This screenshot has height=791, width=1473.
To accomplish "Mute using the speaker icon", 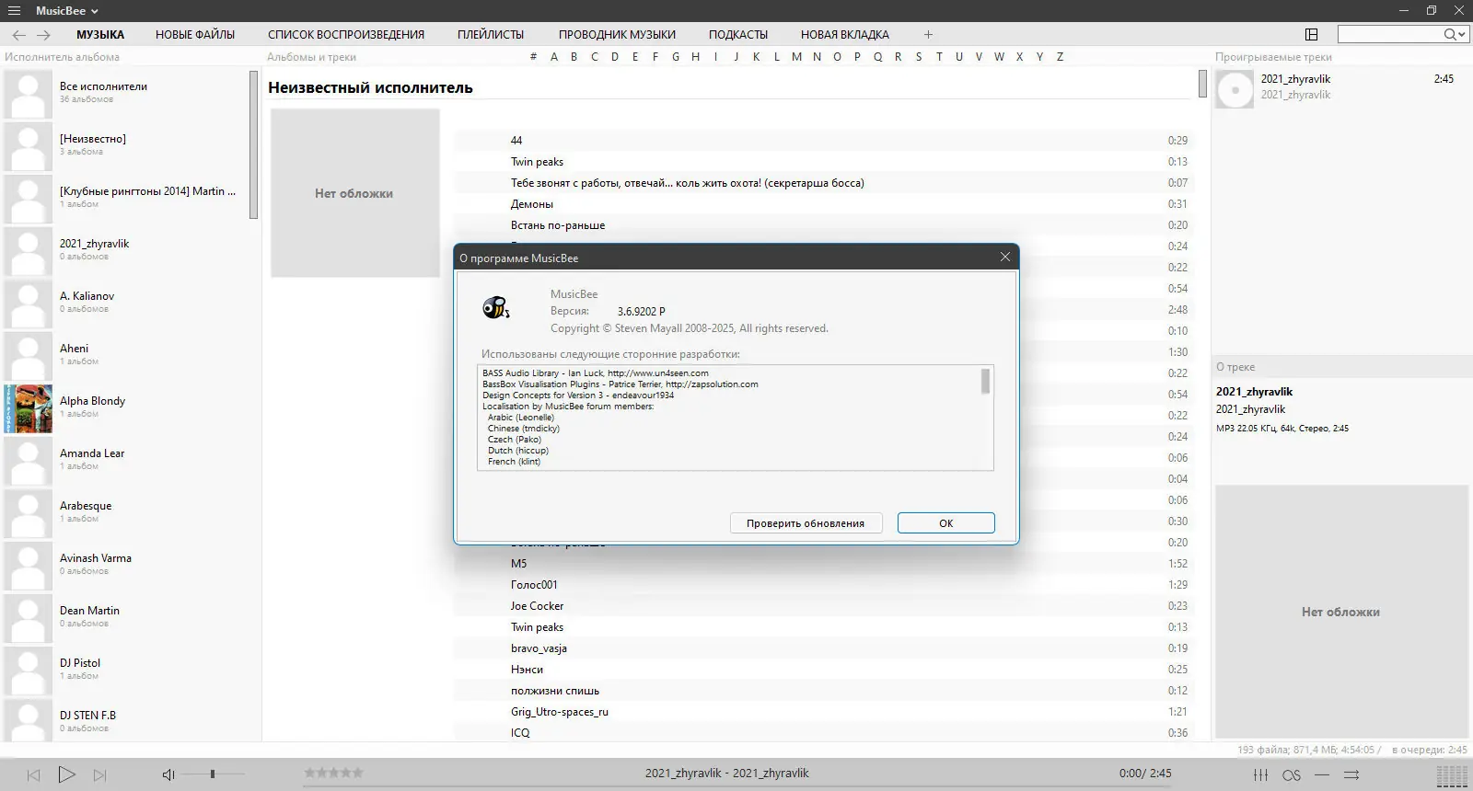I will click(168, 775).
